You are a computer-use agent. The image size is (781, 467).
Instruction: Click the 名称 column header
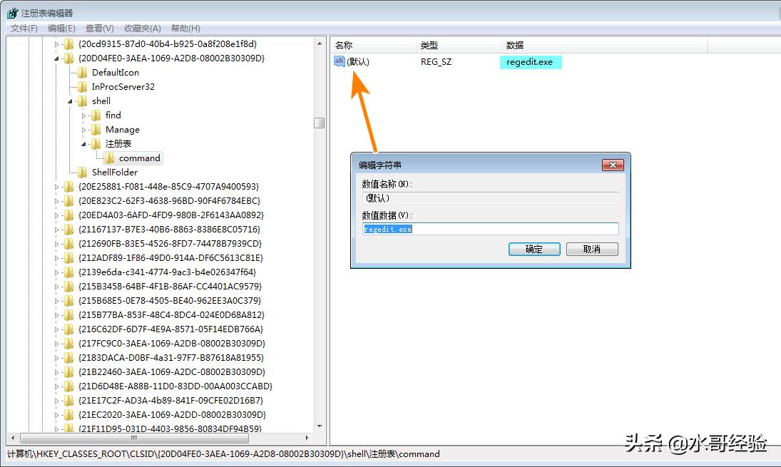tap(372, 46)
